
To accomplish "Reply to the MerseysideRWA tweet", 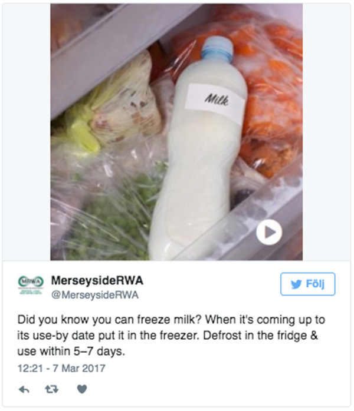I will pyautogui.click(x=24, y=389).
